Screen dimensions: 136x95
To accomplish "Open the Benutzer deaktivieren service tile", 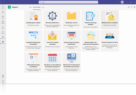I will [x=52, y=20].
